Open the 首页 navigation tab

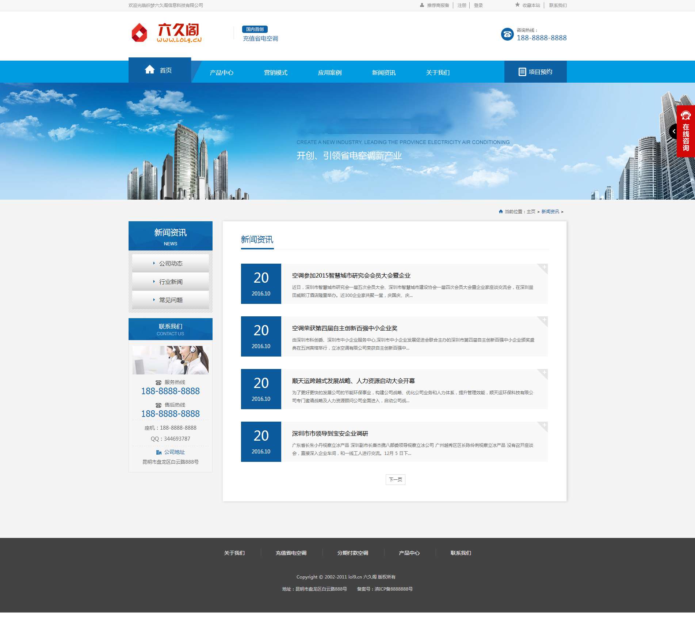(160, 70)
